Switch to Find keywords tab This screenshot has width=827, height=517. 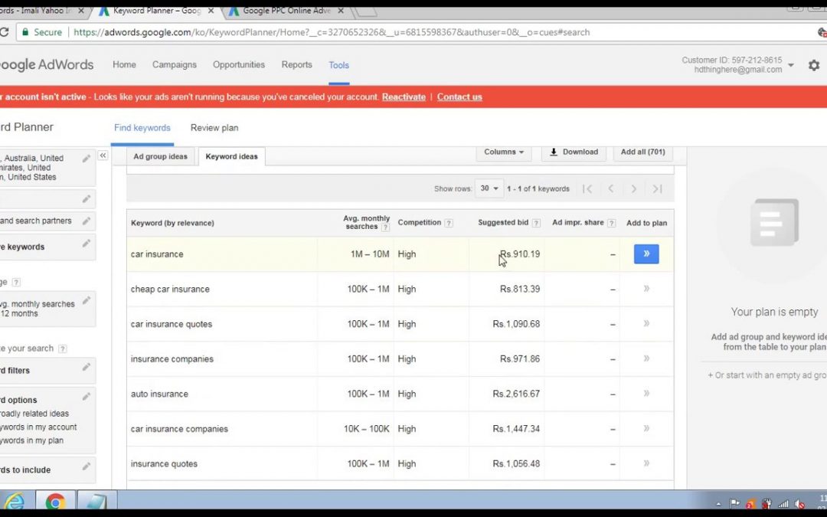click(x=142, y=128)
